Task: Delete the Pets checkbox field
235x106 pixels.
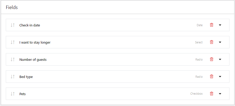Action: pyautogui.click(x=211, y=94)
